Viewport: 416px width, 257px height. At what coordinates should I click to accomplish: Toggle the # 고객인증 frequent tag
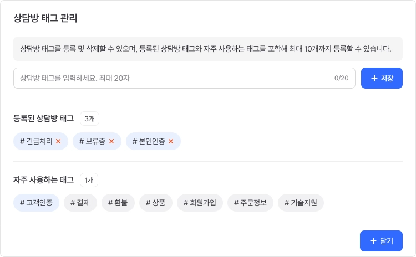36,203
